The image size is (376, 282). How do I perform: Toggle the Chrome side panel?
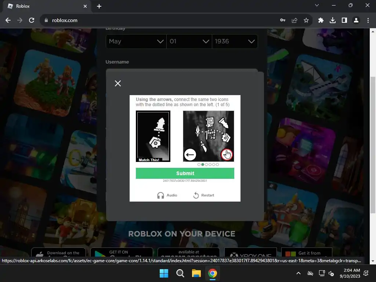344,21
